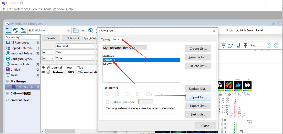Screen dimensions: 283x134
Task: Click the Custom Delimiter text field
Action: 146,102
